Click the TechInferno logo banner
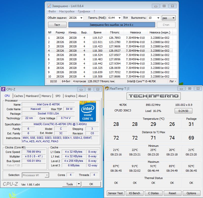Image resolution: width=203 pixels, height=198 pixels. coord(154,96)
